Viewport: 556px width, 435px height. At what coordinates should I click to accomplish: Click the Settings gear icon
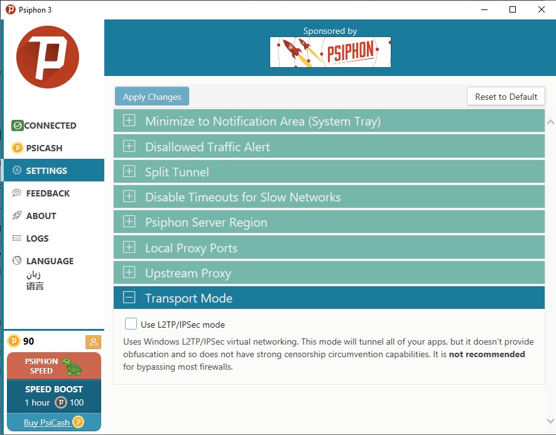17,170
